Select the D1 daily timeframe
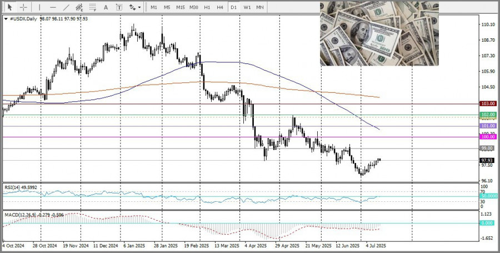 point(234,7)
